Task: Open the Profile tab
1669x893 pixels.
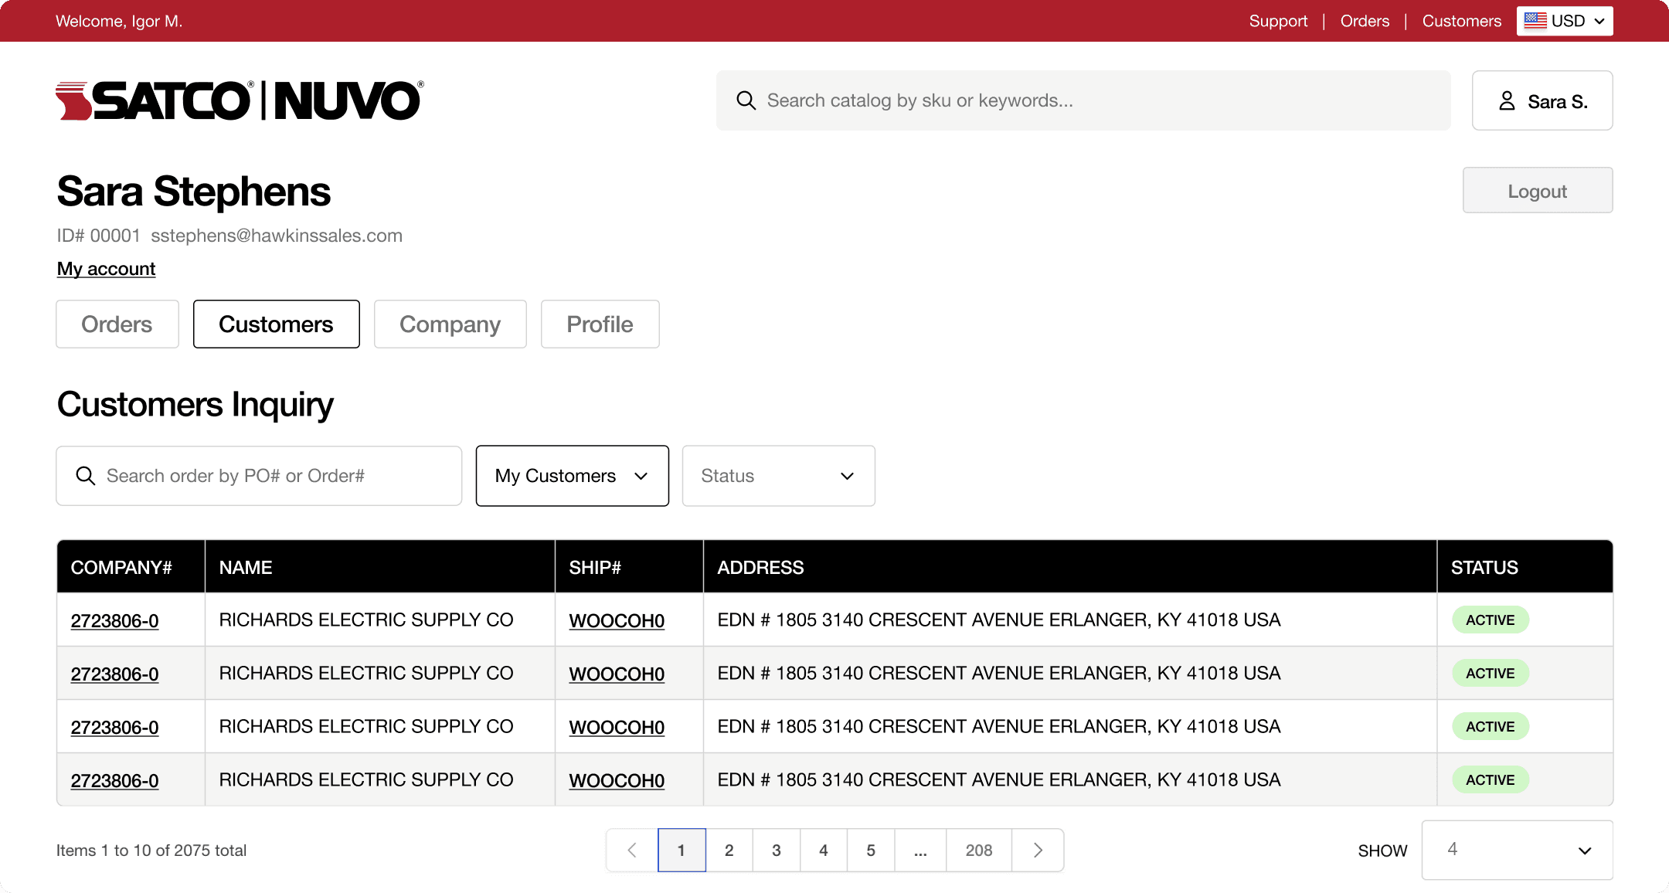Action: pyautogui.click(x=600, y=324)
